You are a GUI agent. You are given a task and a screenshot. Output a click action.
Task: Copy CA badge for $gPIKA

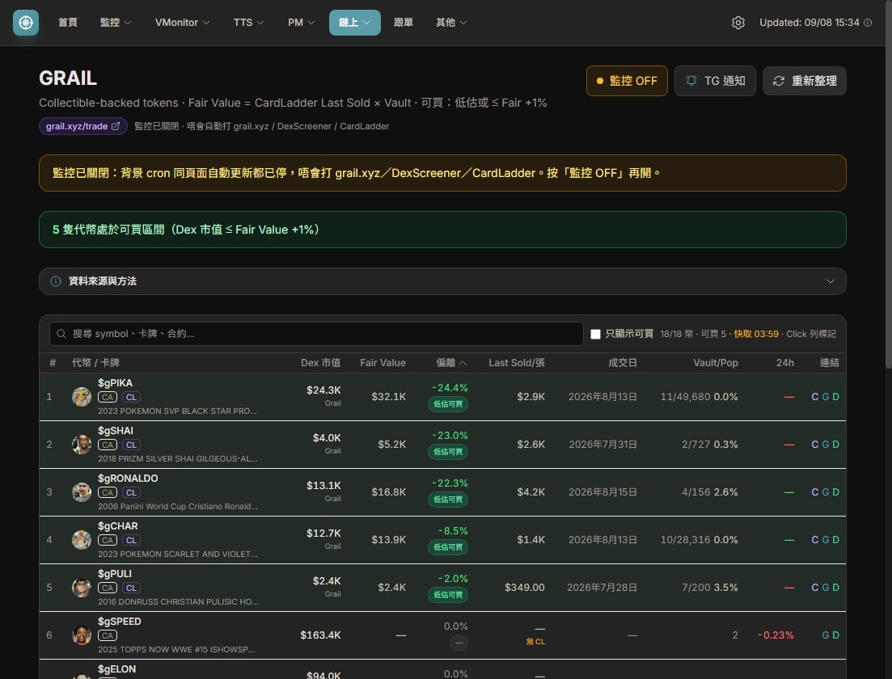coord(108,397)
